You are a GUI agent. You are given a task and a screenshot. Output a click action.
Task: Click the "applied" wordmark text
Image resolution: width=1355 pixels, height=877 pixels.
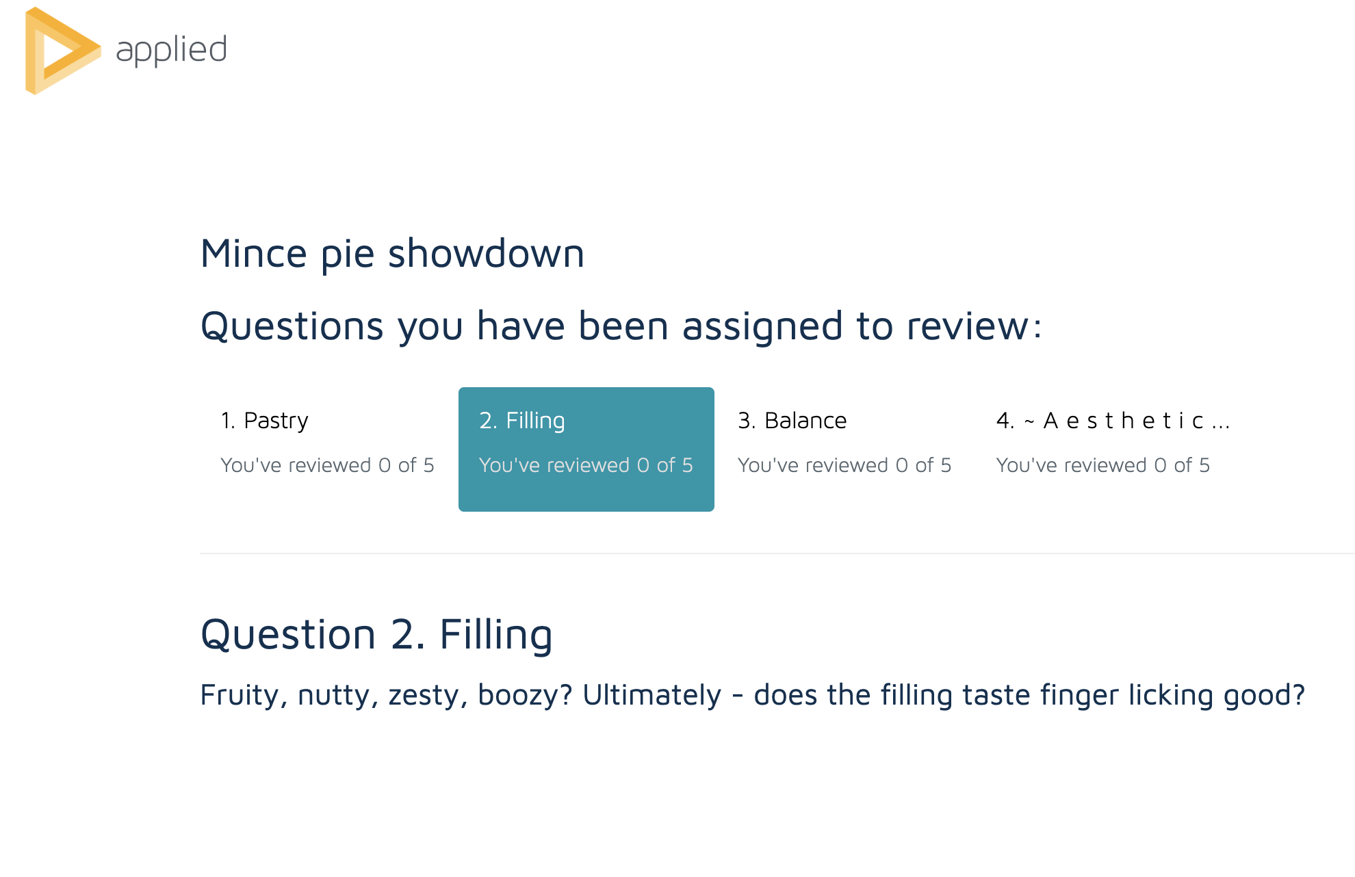[171, 50]
